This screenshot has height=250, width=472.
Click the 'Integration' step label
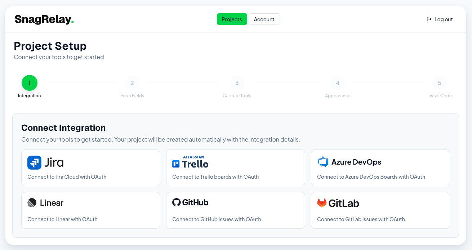(x=30, y=96)
